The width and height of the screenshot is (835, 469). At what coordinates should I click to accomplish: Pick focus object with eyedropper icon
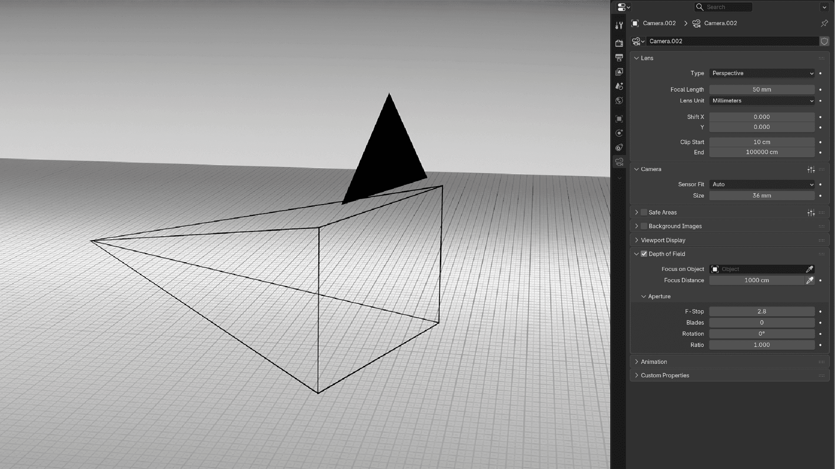pyautogui.click(x=809, y=269)
